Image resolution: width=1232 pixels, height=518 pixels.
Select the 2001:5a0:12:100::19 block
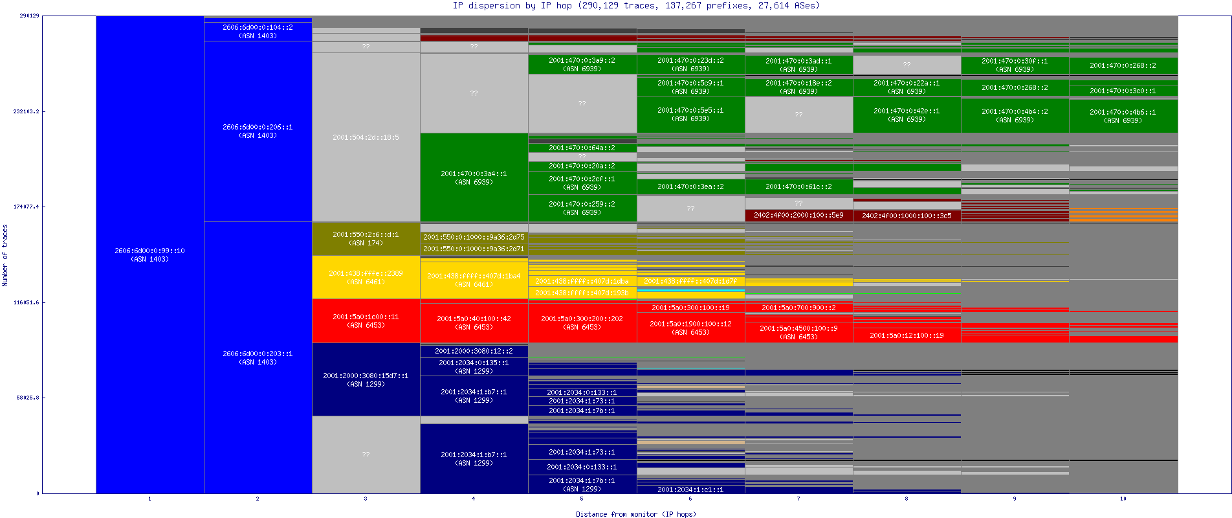tap(907, 335)
